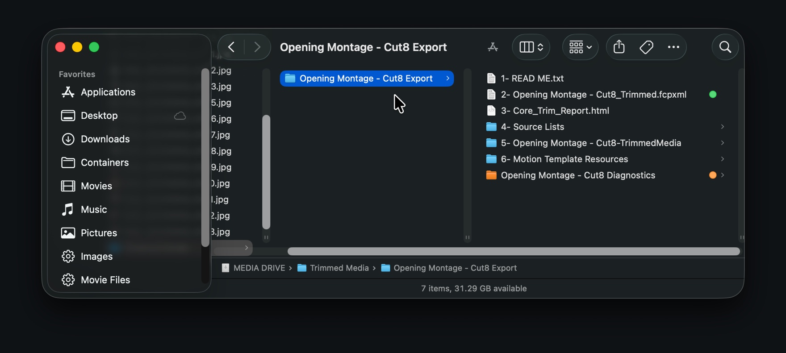Expand chevron of Opening Montage - Cut8 Export

pyautogui.click(x=447, y=79)
